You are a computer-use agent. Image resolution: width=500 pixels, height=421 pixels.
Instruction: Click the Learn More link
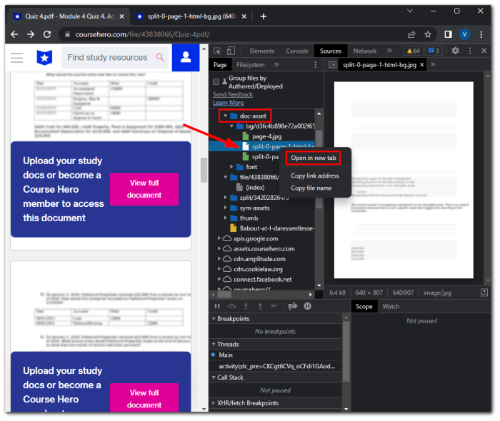click(229, 103)
